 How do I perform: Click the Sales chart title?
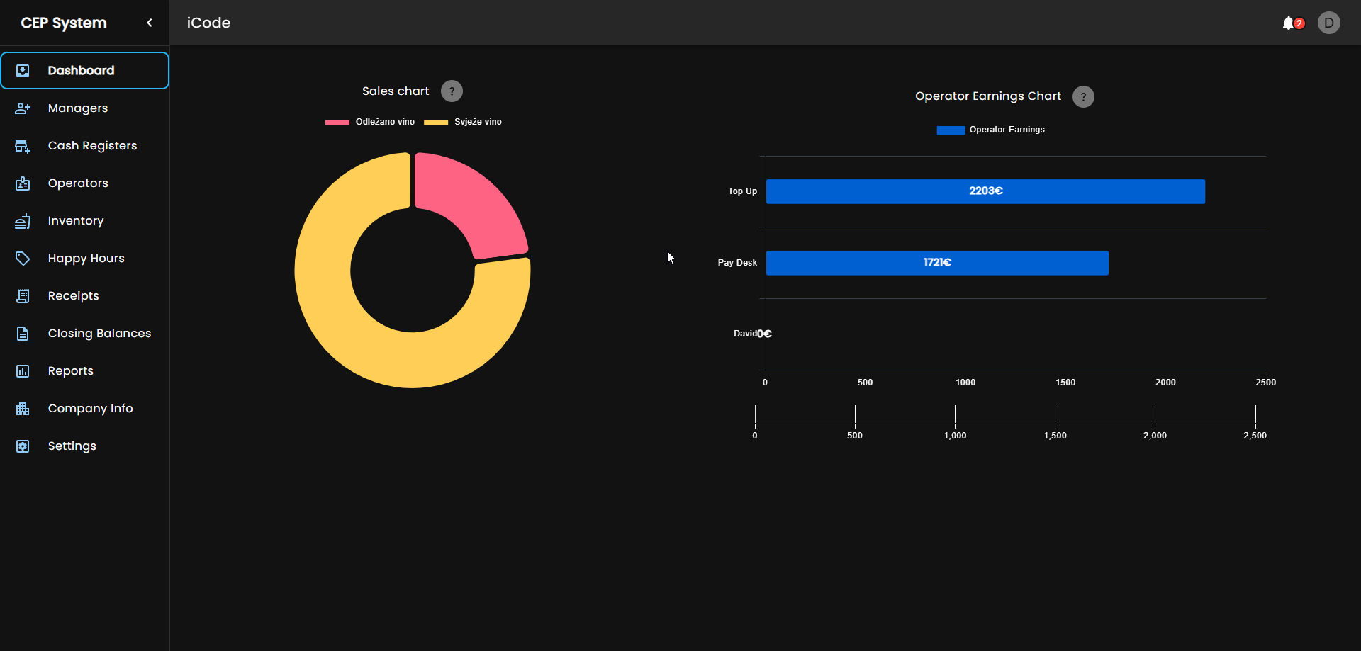point(396,91)
